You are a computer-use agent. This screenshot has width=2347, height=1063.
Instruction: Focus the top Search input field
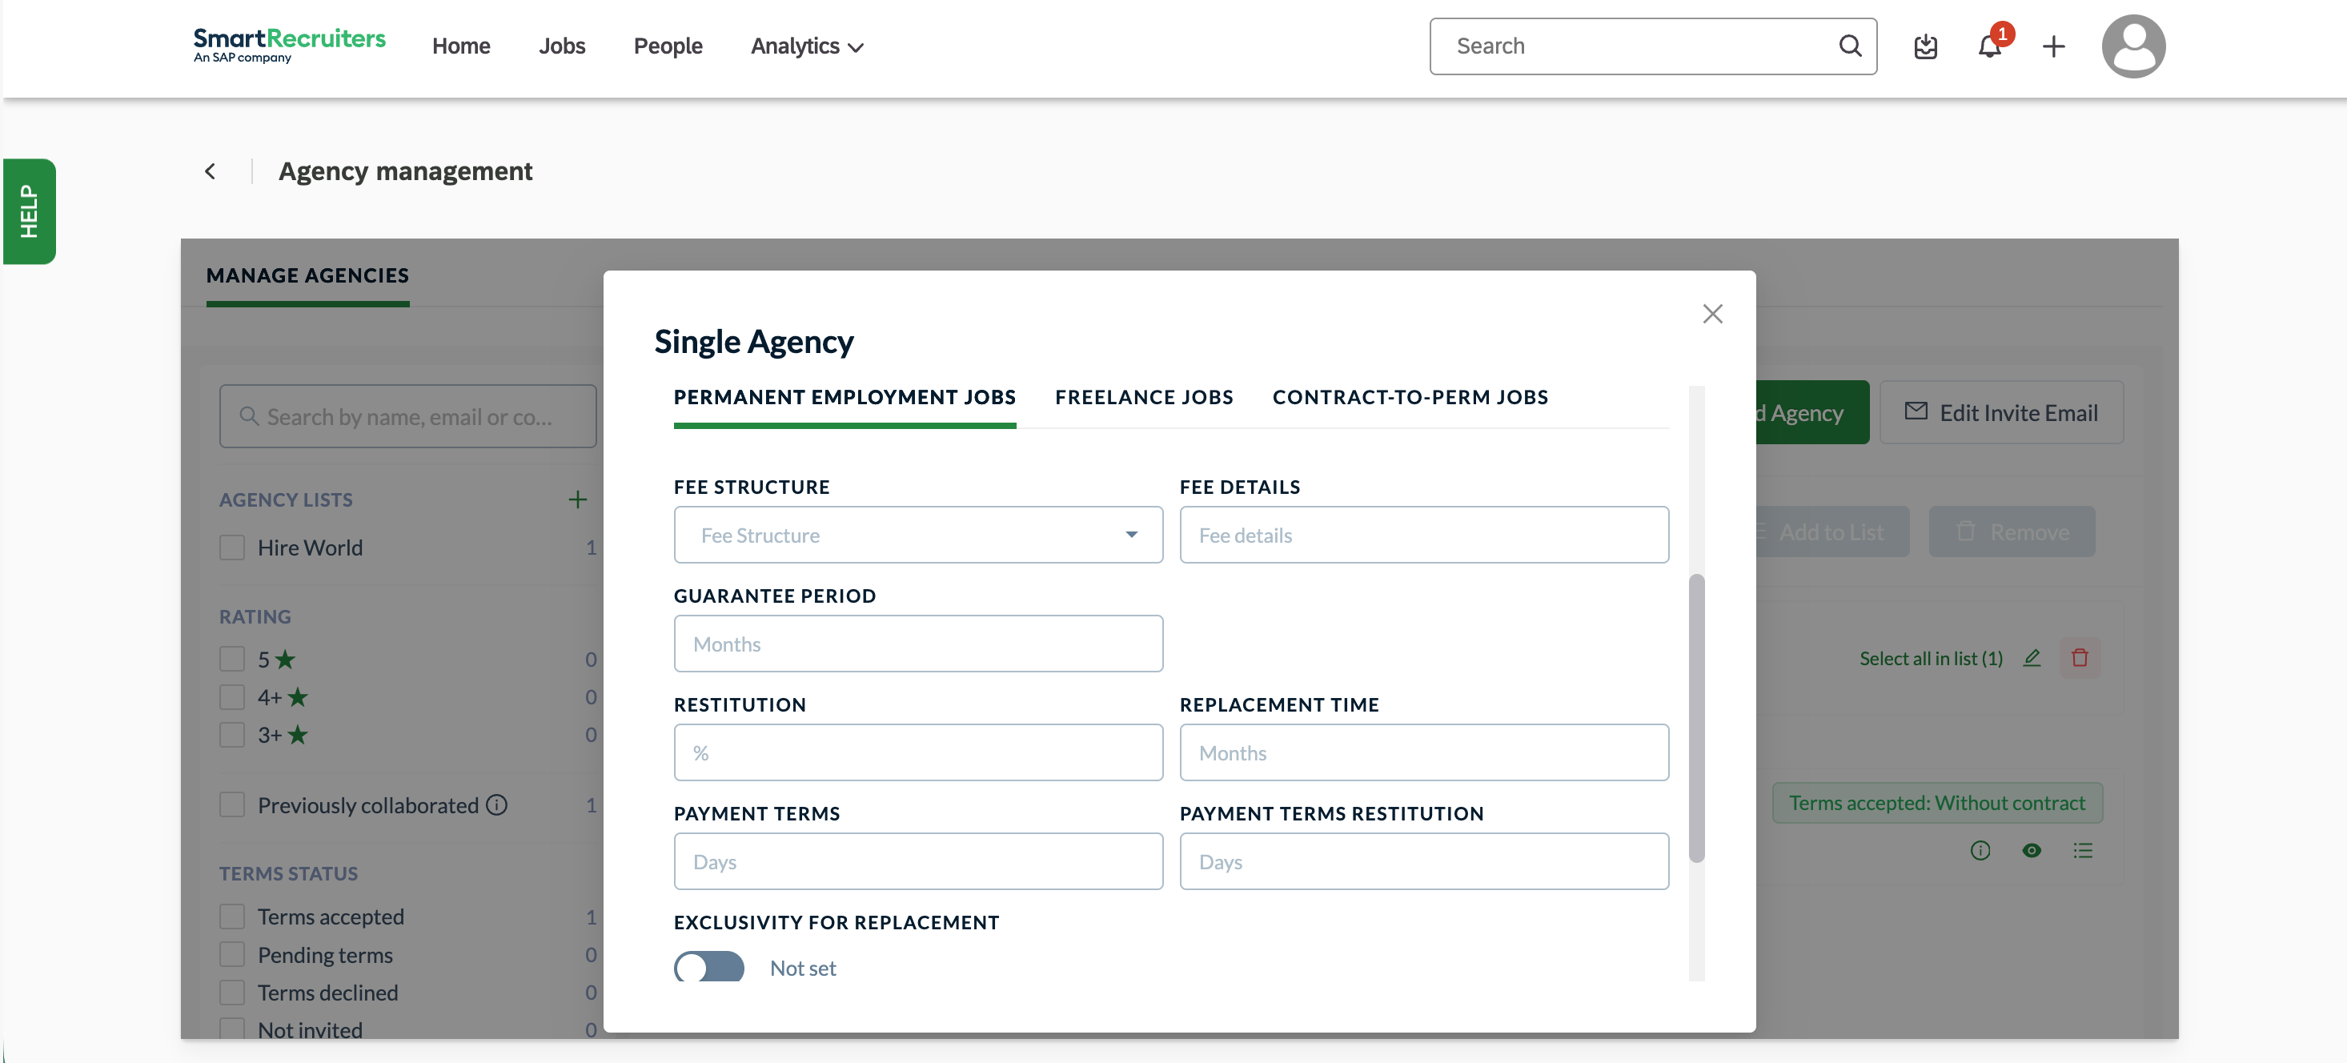click(1652, 46)
